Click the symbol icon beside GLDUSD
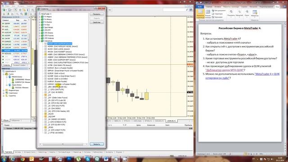Image resolution: width=288 pixels, height=162 pixels. [x=45, y=79]
